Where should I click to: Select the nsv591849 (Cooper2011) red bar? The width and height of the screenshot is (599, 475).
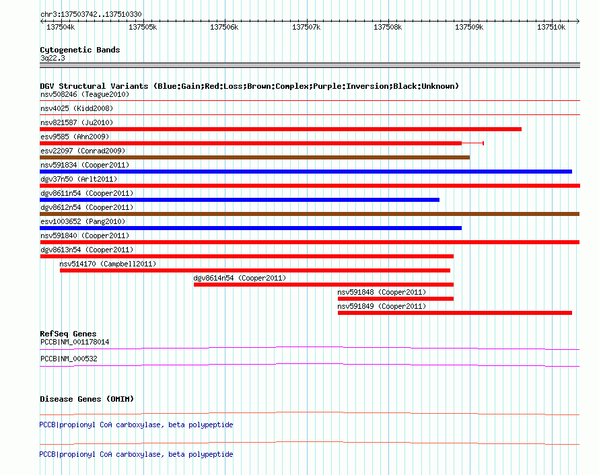pyautogui.click(x=455, y=313)
